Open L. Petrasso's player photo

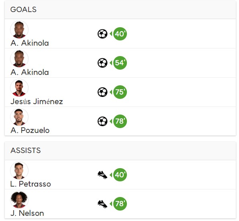pos(19,171)
